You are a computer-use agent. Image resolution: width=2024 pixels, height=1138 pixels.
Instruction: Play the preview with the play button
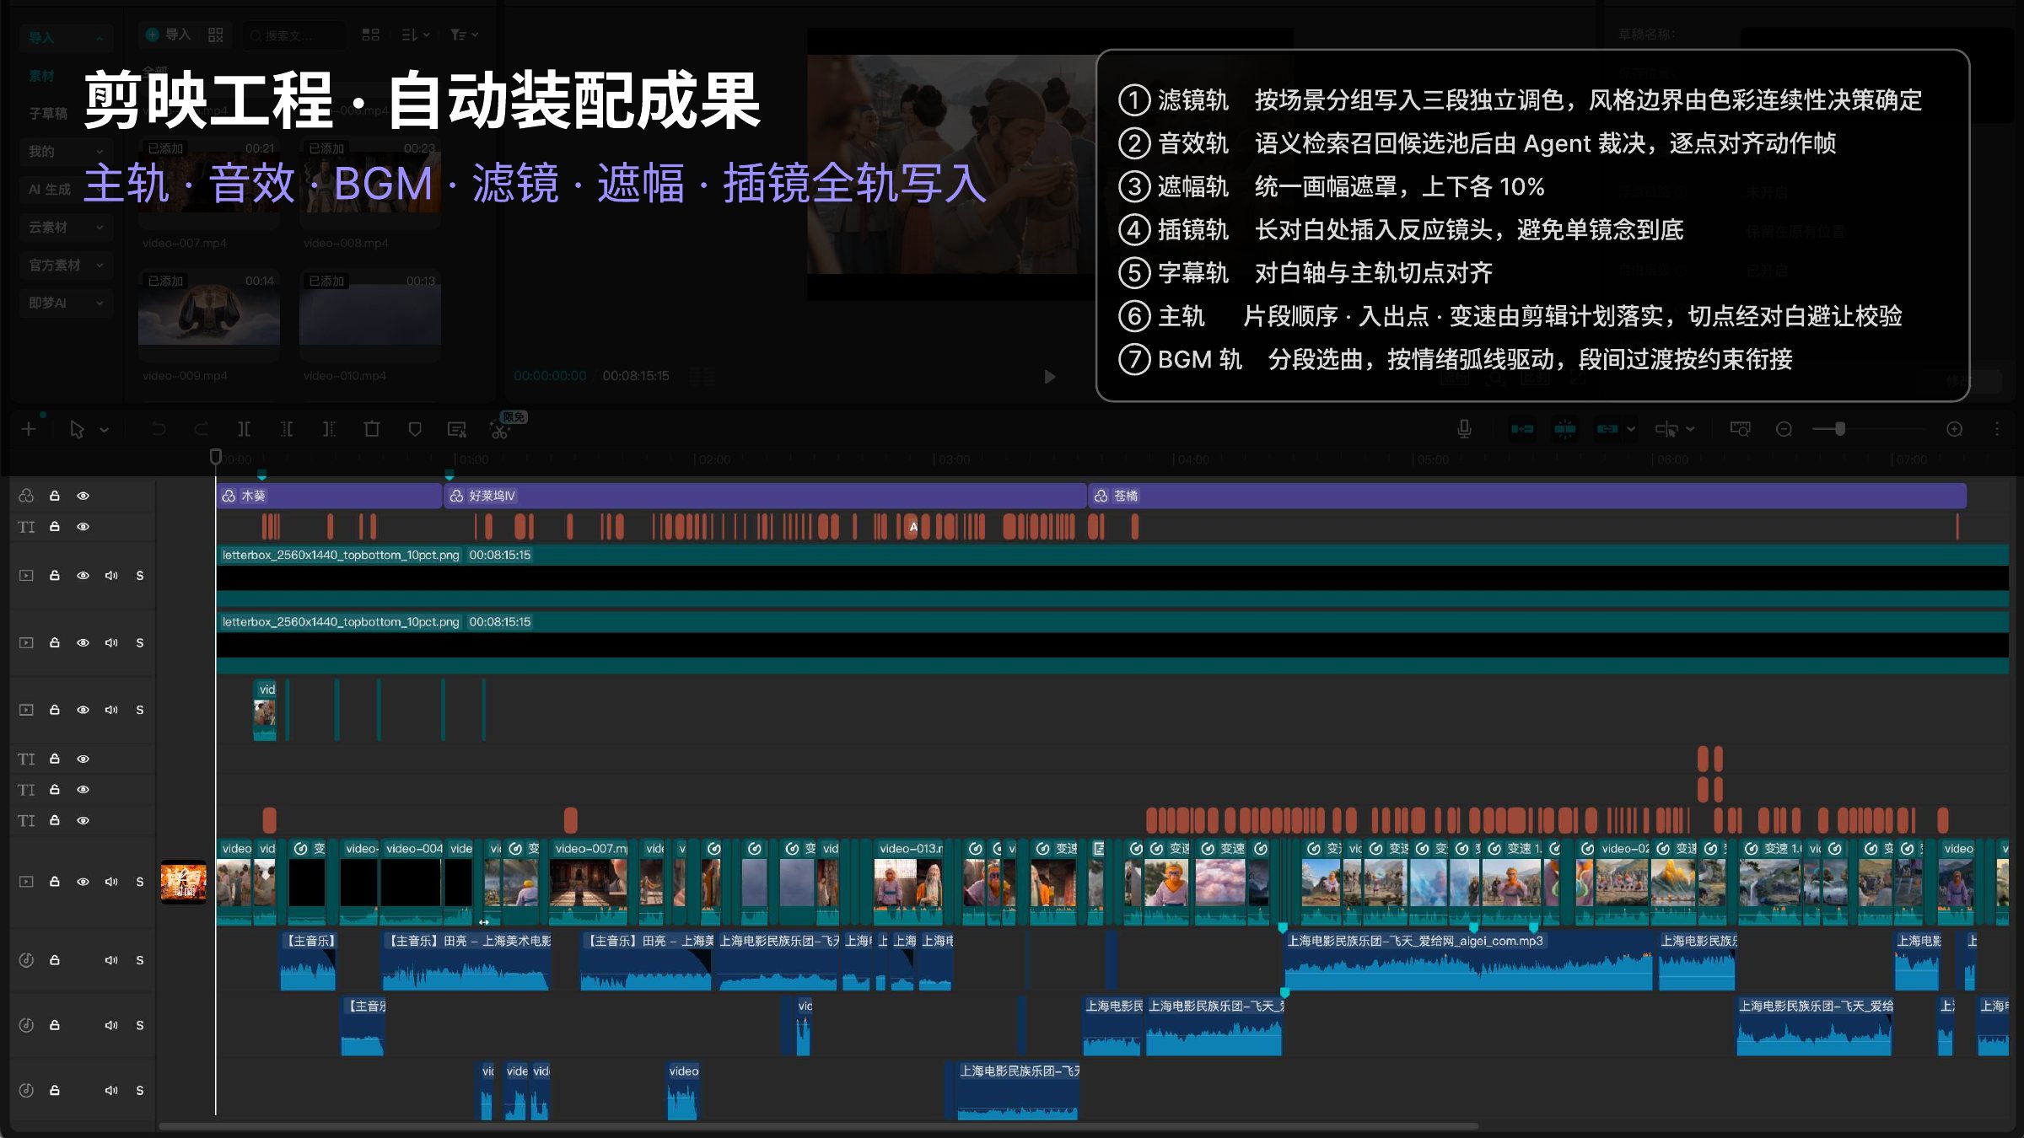click(x=1049, y=376)
